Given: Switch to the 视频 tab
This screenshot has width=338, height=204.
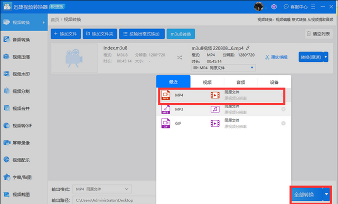Looking at the screenshot, I should pyautogui.click(x=207, y=82).
